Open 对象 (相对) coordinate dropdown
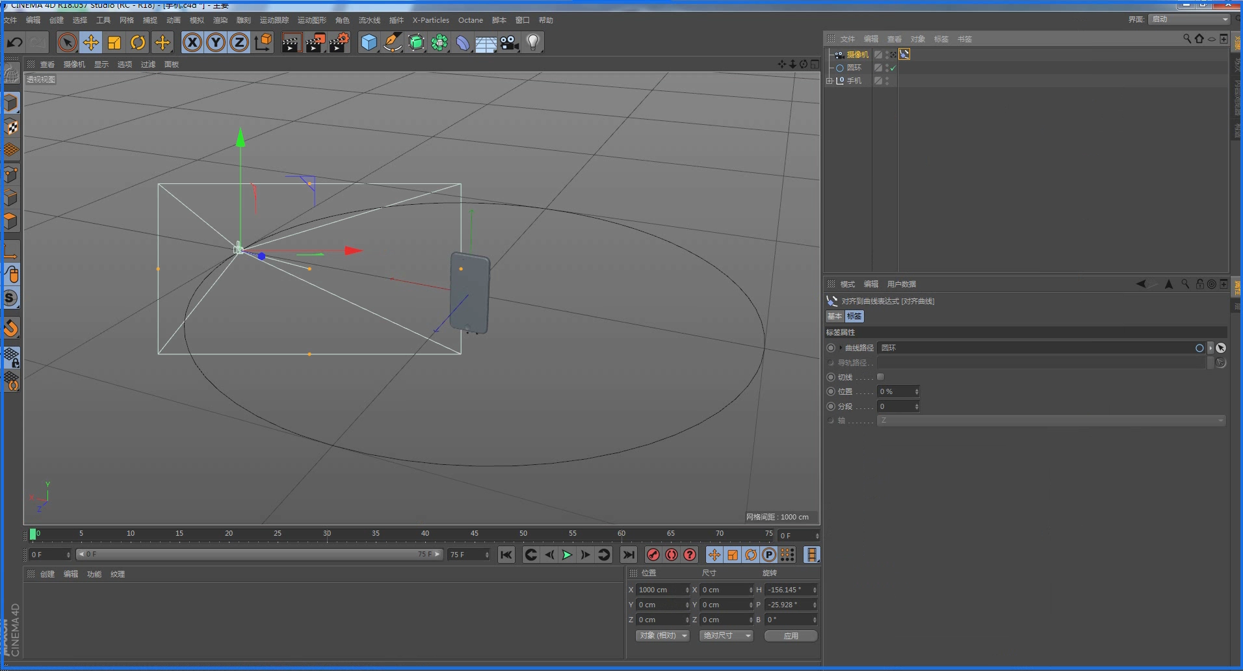This screenshot has height=671, width=1243. click(x=662, y=635)
